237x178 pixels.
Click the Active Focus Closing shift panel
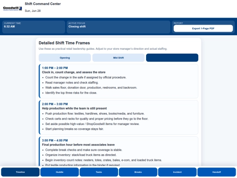tap(118, 27)
